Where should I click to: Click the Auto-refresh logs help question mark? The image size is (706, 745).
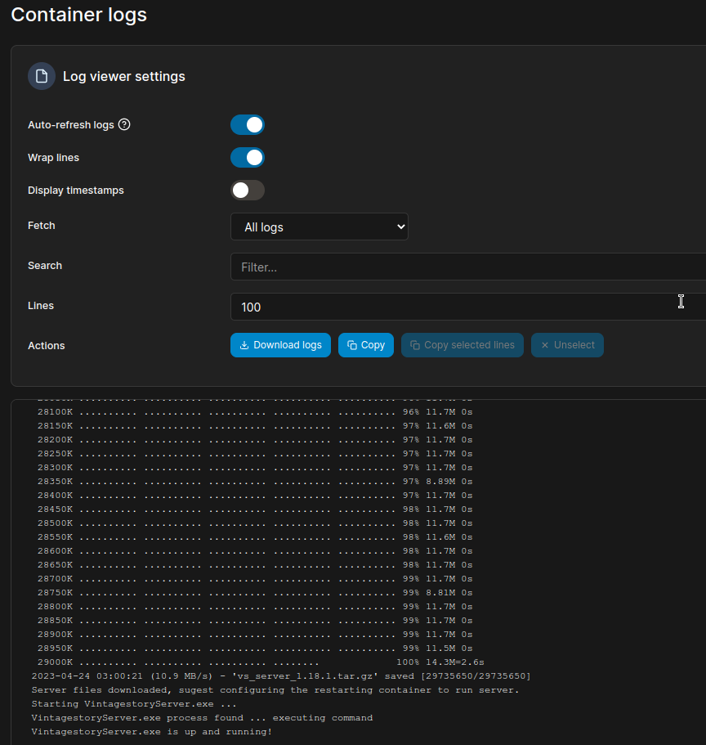tap(124, 125)
